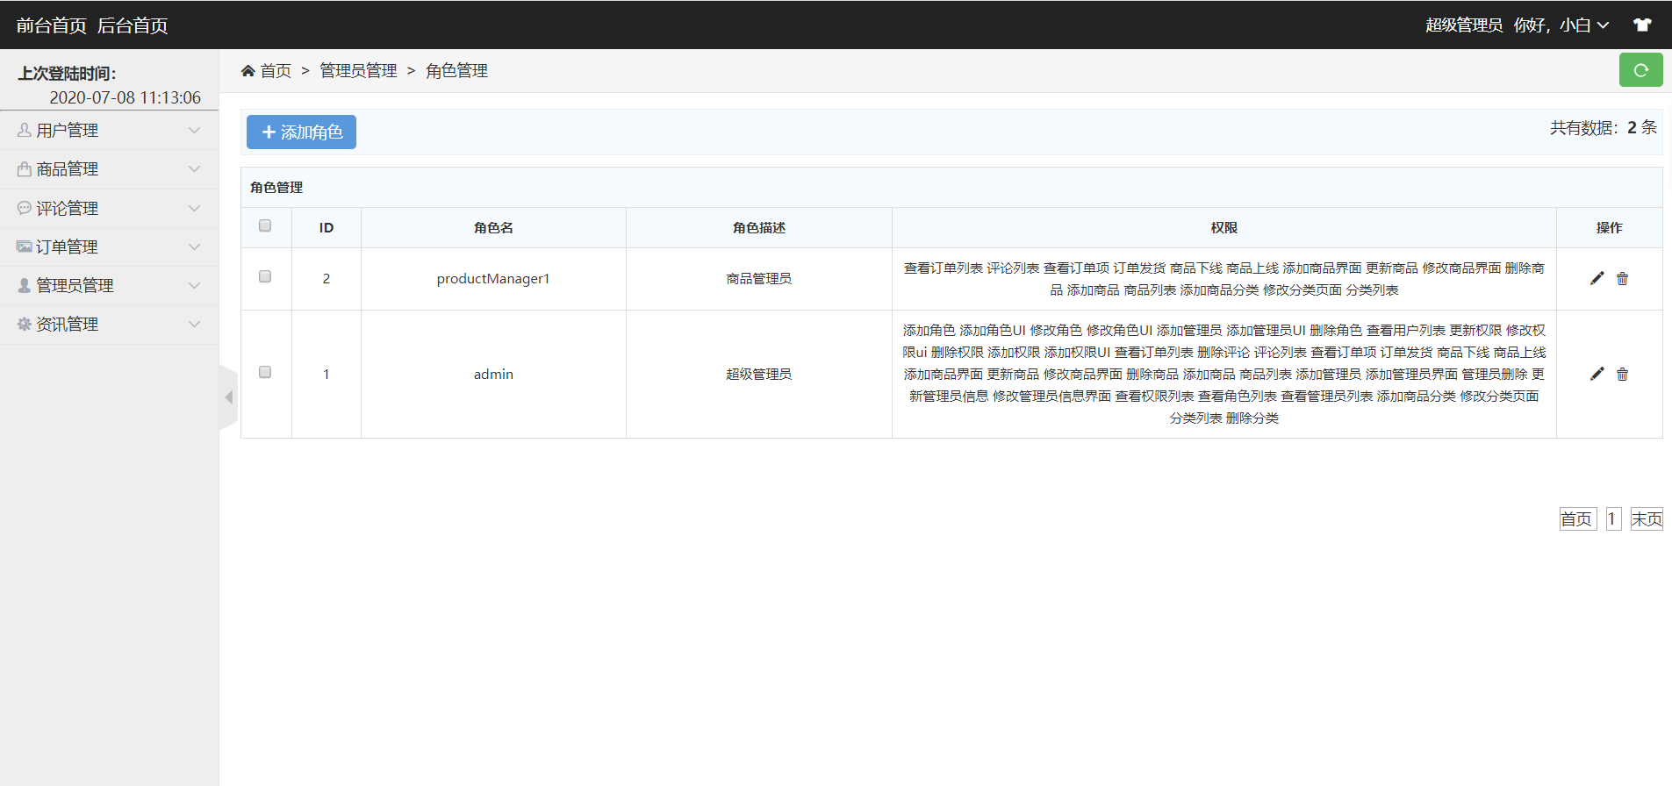Click the productManager1 permissions text
This screenshot has width=1672, height=786.
(x=1224, y=279)
